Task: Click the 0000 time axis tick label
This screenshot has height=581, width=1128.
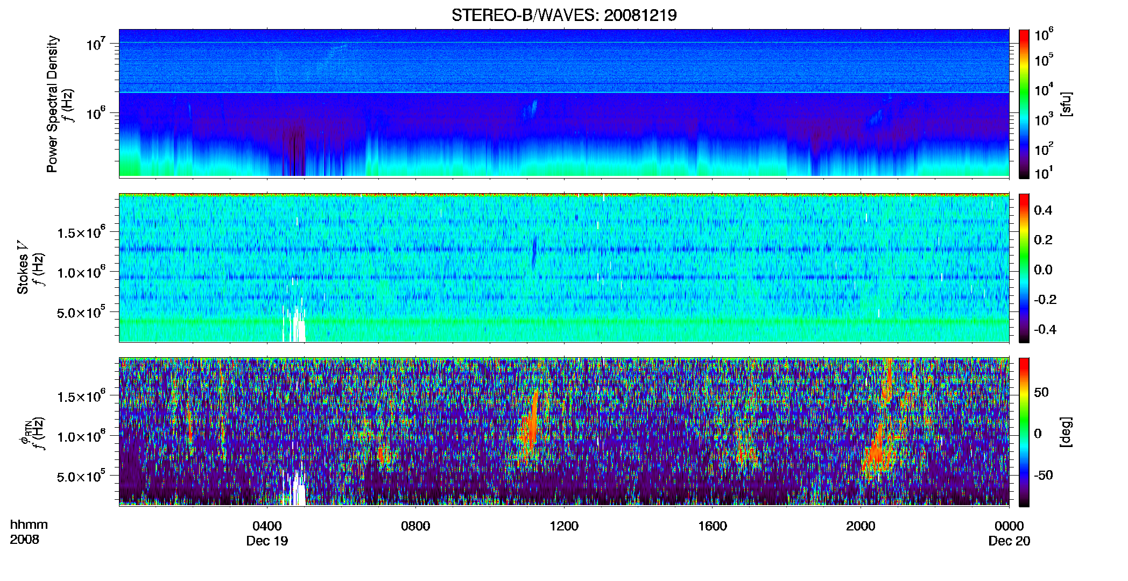Action: pos(1009,526)
